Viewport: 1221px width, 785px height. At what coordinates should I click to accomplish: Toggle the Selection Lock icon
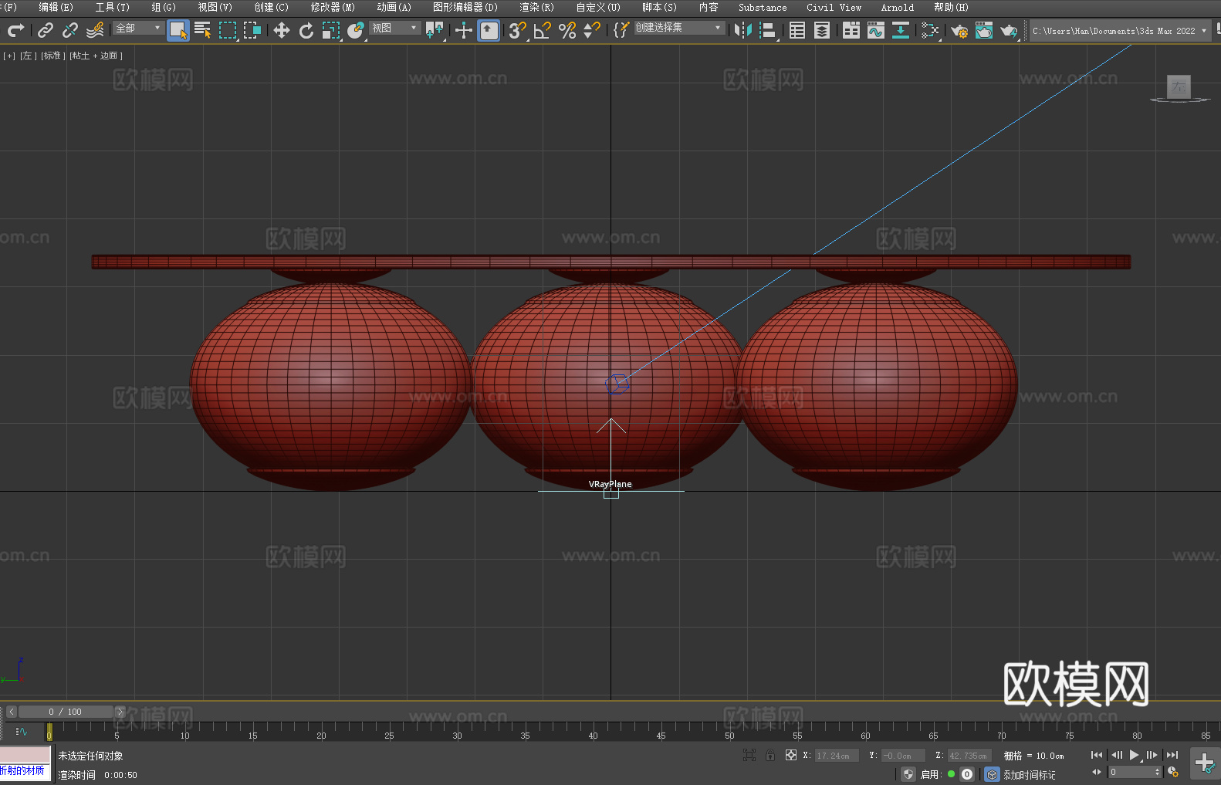770,755
